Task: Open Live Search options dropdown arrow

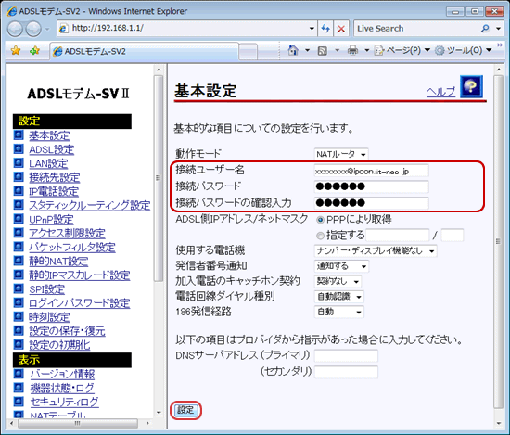Action: 498,29
